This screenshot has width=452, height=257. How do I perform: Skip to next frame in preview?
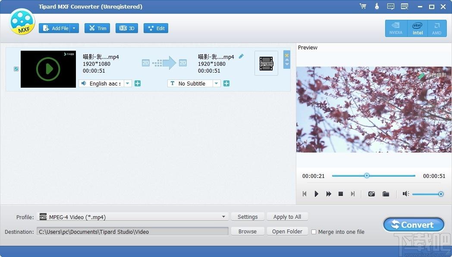pyautogui.click(x=352, y=194)
